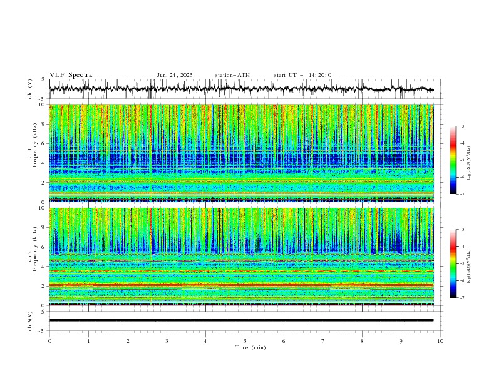Click the '8' tick on time axis
496x383 pixels.
(362, 341)
